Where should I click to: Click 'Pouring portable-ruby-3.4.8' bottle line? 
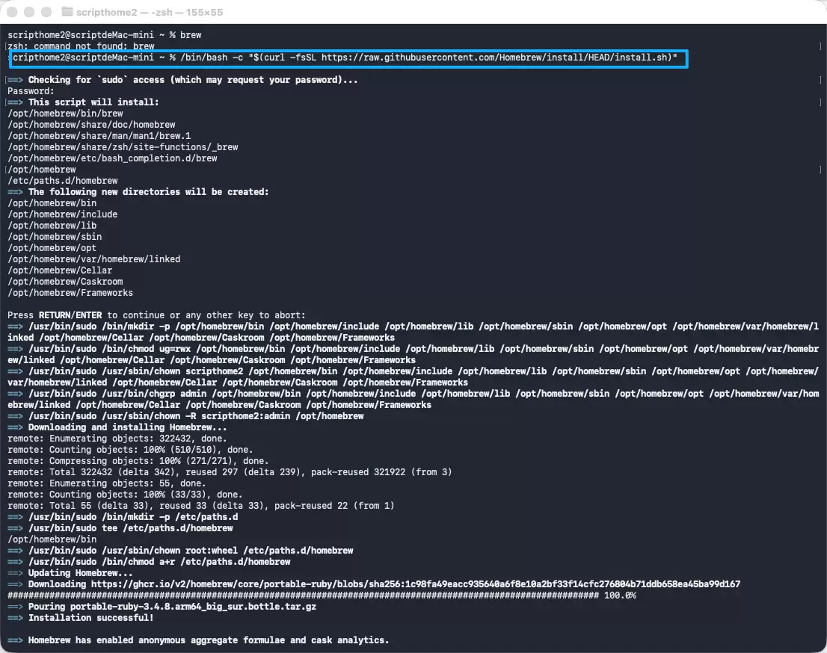click(x=172, y=607)
